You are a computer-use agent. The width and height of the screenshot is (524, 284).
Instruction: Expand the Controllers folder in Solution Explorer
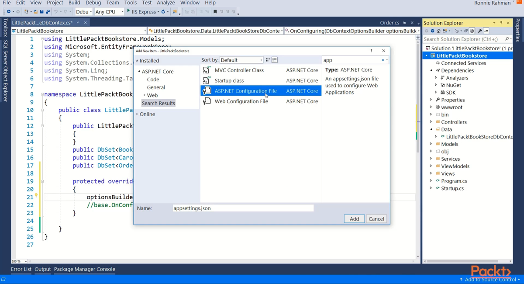click(x=431, y=122)
